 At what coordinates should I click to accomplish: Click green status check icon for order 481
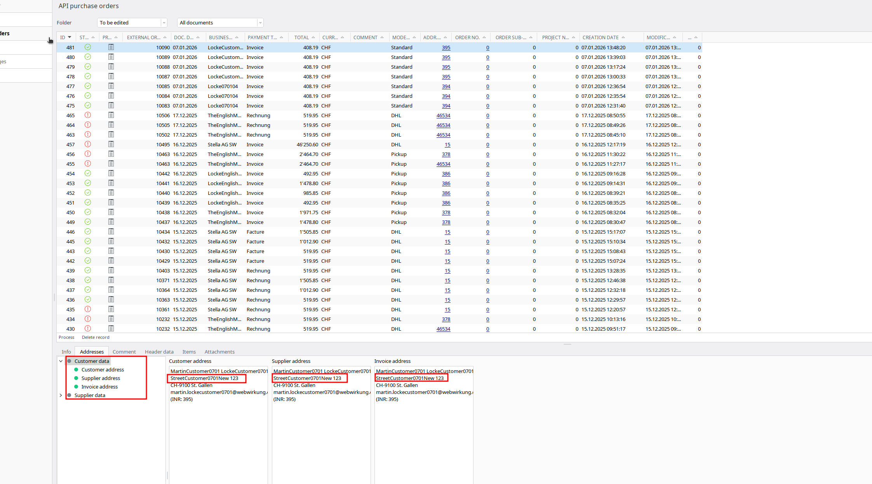point(88,47)
